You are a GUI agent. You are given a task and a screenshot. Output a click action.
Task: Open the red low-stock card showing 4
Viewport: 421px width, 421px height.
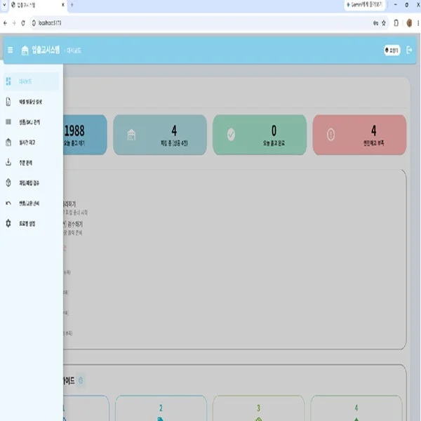[359, 135]
